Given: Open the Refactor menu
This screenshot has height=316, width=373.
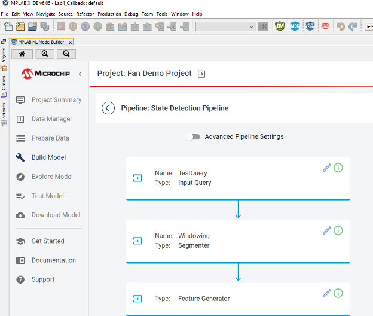Looking at the screenshot, I should pos(86,14).
